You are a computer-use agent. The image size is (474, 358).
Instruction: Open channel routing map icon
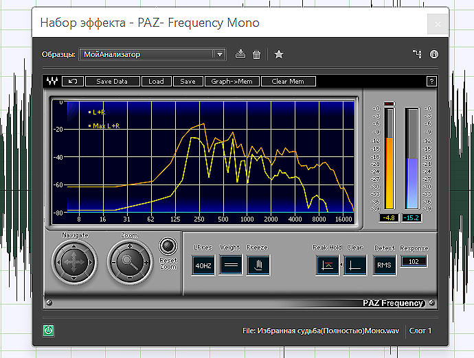point(417,54)
